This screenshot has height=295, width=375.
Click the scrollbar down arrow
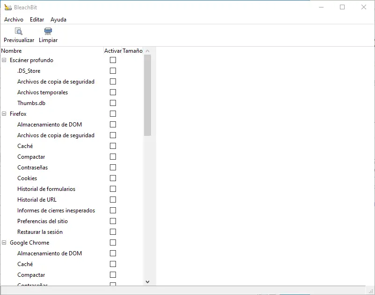(x=148, y=282)
